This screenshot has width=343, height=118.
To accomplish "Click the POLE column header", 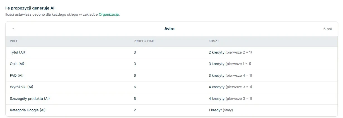I will [14, 41].
